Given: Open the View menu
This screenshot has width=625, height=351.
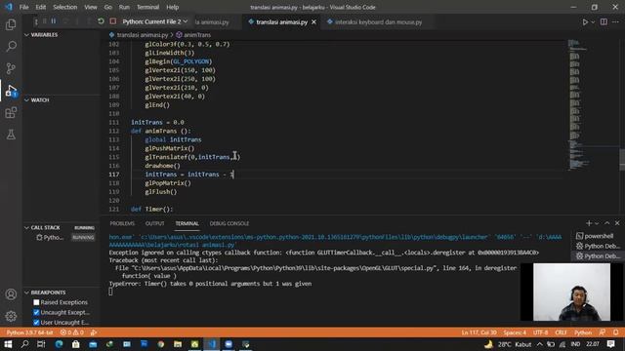Looking at the screenshot, I should pos(91,7).
